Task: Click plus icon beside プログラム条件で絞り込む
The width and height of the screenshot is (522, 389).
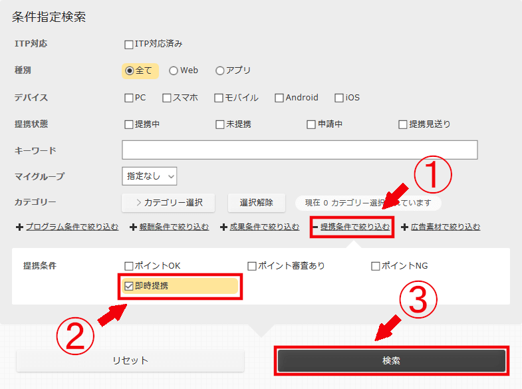Action: [20, 227]
